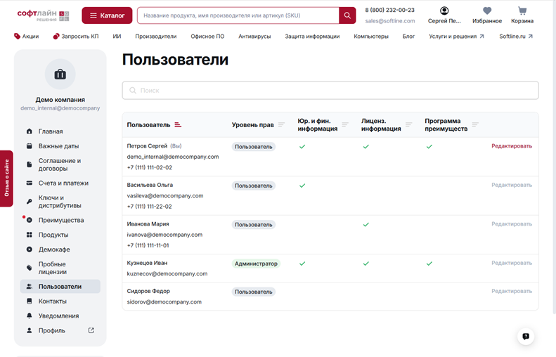Screen dimensions: 556x357
Task: Click grid icon beside Продукты
Action: pyautogui.click(x=30, y=235)
